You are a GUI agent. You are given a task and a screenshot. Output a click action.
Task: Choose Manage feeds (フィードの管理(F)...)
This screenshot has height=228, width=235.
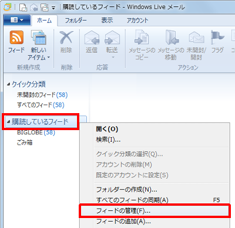point(155,211)
